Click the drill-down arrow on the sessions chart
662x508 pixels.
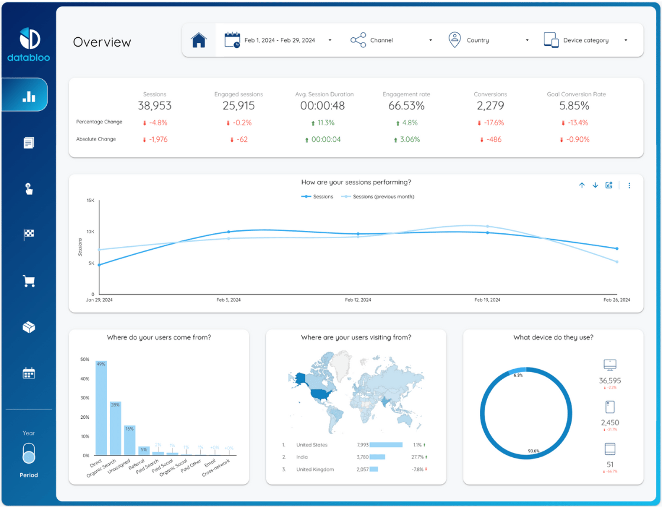(x=595, y=185)
